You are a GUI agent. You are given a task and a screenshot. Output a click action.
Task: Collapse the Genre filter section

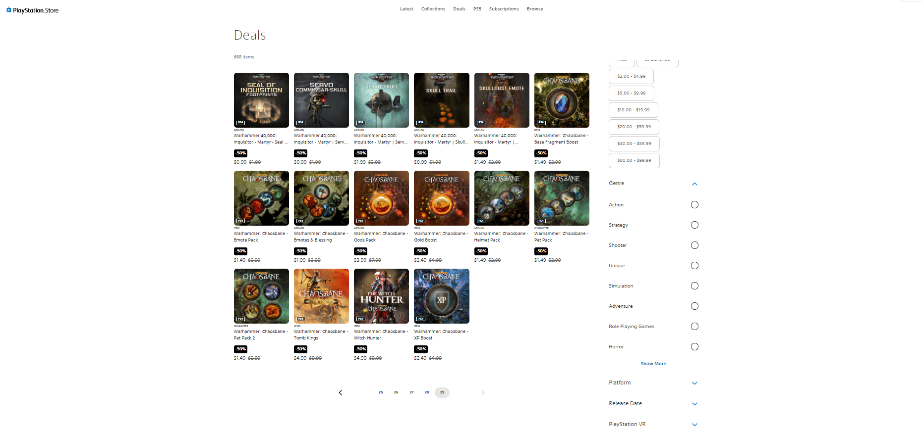pyautogui.click(x=694, y=184)
